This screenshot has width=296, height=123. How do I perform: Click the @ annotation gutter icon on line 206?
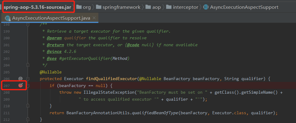click(20, 79)
